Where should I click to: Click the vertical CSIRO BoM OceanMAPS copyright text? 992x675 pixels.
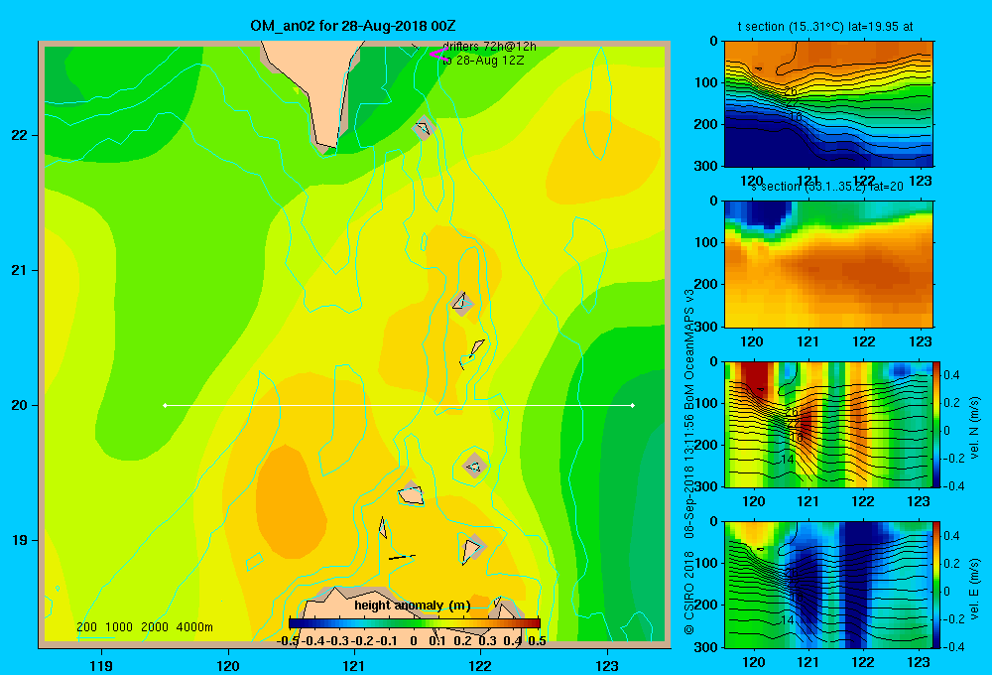pyautogui.click(x=689, y=462)
